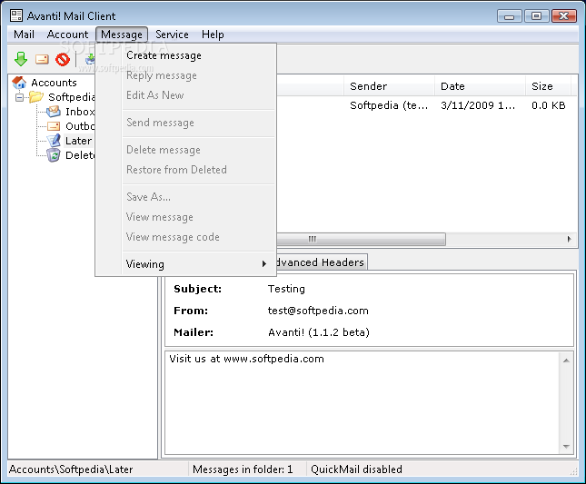Click the 0.0 KB size cell
The width and height of the screenshot is (586, 484).
[548, 105]
